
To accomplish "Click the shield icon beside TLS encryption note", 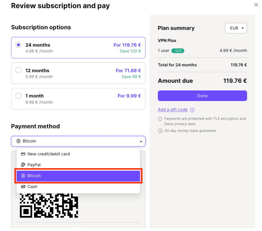I will pyautogui.click(x=160, y=119).
